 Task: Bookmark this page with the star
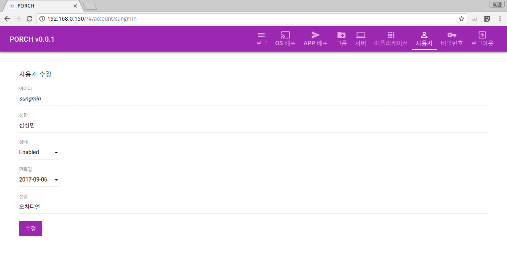(462, 19)
